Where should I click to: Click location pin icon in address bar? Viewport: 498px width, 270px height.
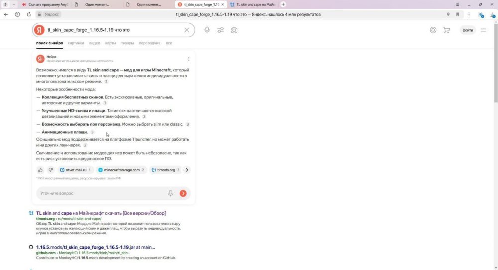click(x=448, y=14)
